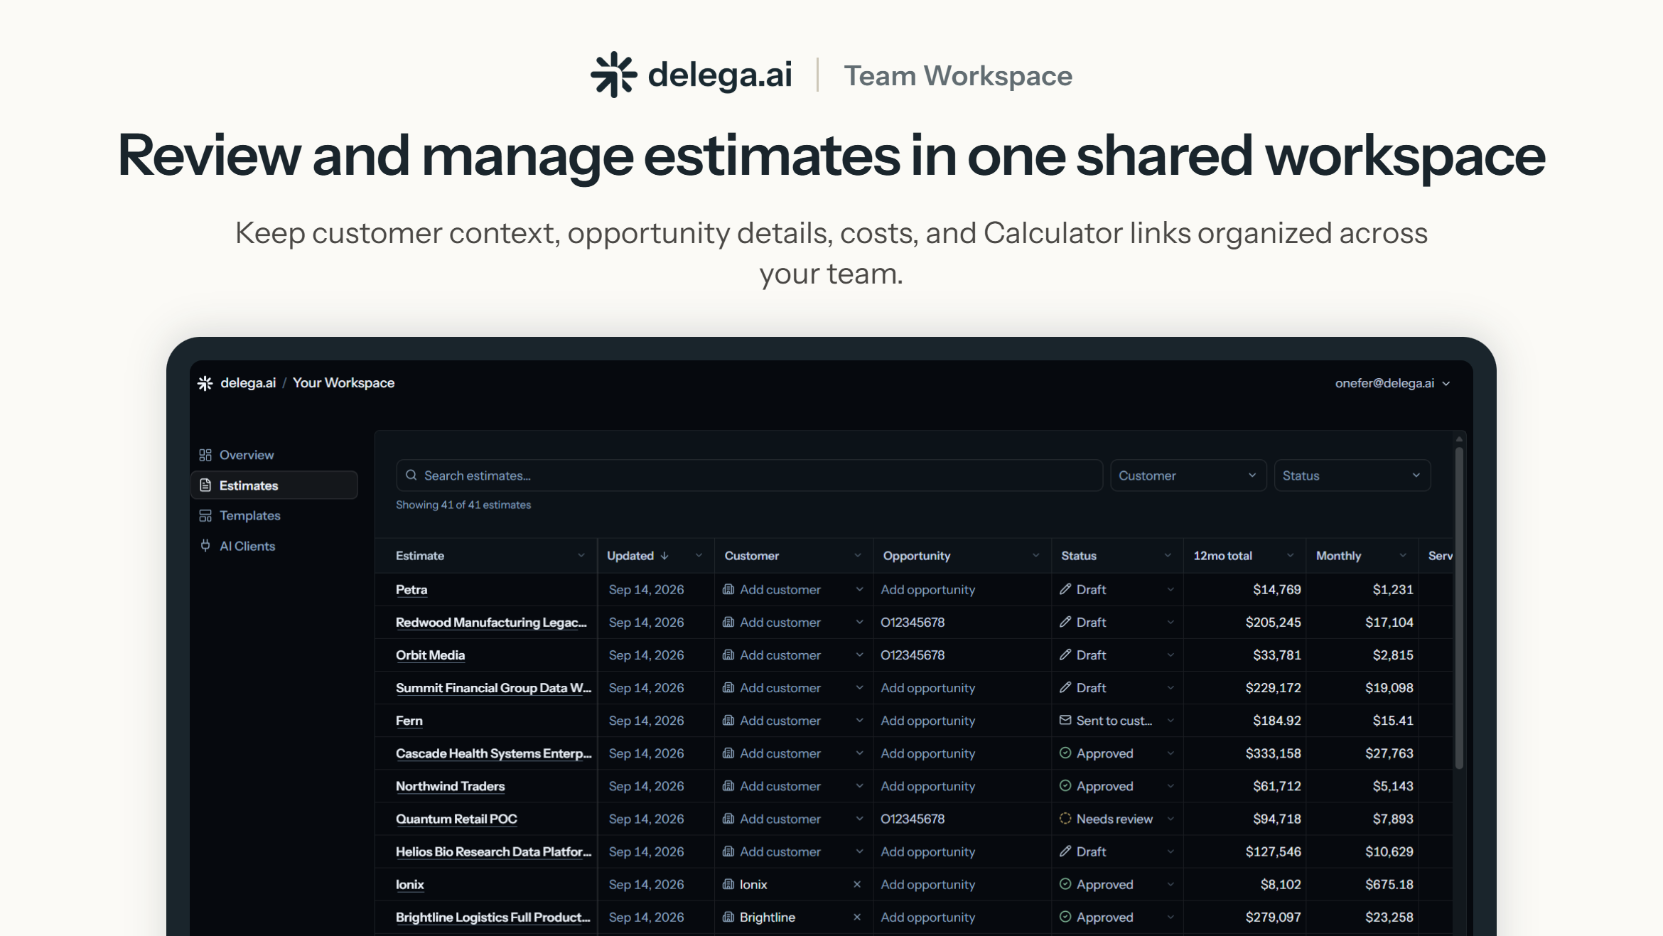Click the sort arrow beside Updated header

pos(664,556)
